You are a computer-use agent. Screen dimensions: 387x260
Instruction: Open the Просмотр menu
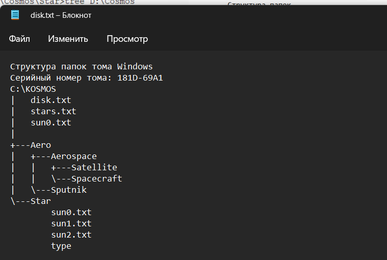coord(127,39)
